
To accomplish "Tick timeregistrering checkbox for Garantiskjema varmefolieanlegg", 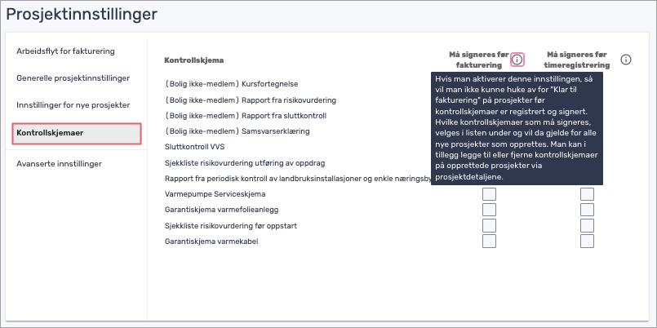I will [587, 210].
